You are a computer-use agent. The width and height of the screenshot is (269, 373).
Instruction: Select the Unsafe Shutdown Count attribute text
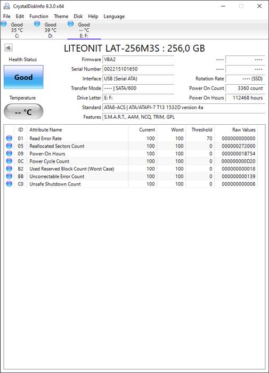click(x=55, y=184)
